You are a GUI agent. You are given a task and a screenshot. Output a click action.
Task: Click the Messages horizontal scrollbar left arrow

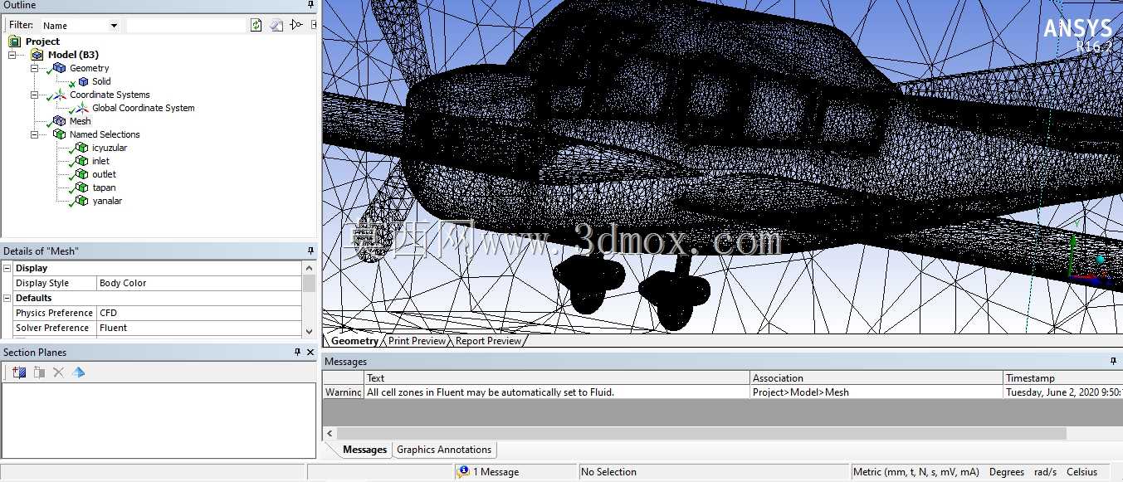(330, 433)
